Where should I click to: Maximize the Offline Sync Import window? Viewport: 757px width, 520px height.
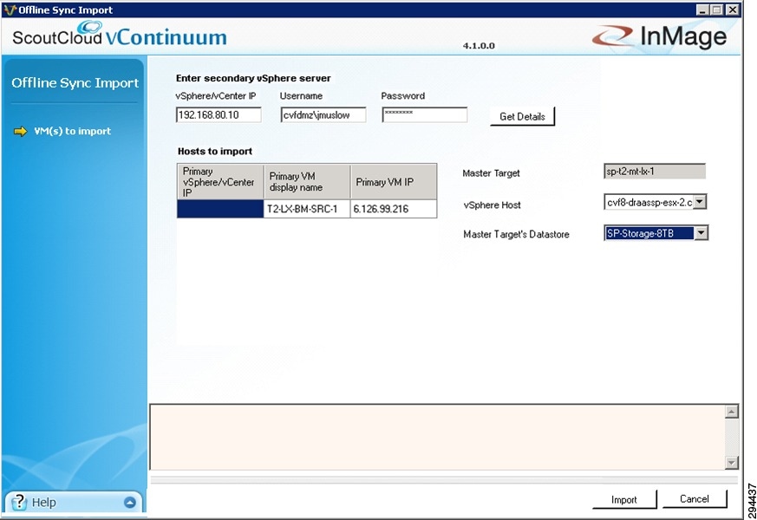click(717, 10)
